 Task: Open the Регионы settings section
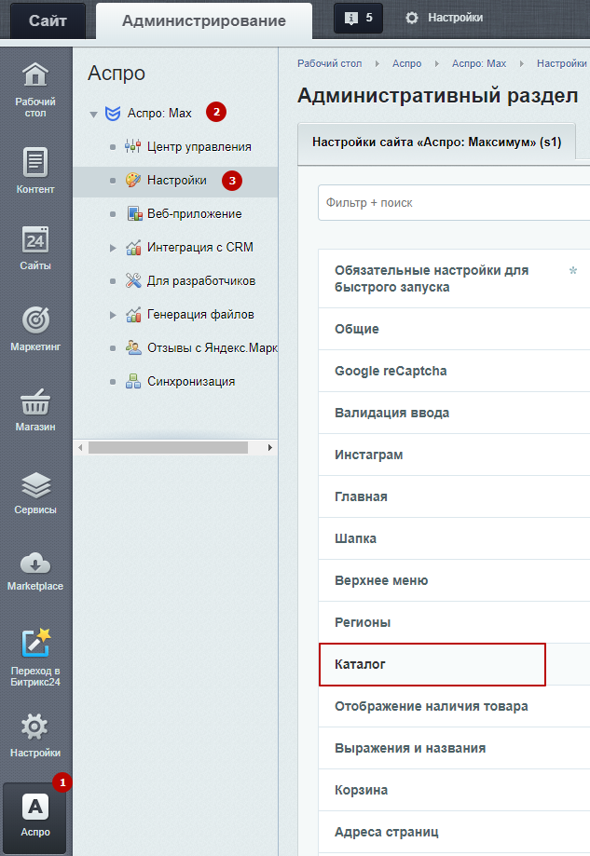pyautogui.click(x=454, y=622)
